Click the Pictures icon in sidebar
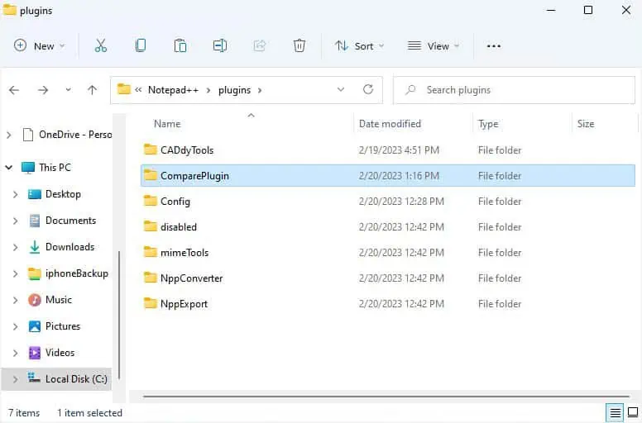 pos(35,326)
